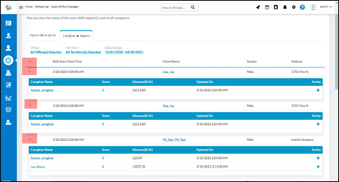Click the blue help question mark
The height and width of the screenshot is (182, 339).
pos(302,7)
